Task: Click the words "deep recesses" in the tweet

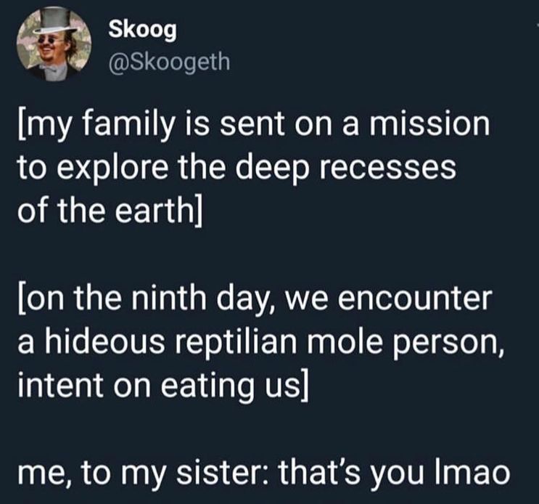Action: pyautogui.click(x=350, y=168)
